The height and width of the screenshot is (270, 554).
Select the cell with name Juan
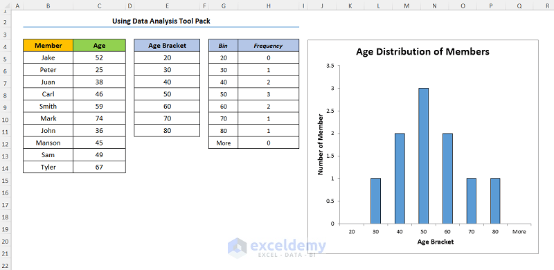(48, 82)
